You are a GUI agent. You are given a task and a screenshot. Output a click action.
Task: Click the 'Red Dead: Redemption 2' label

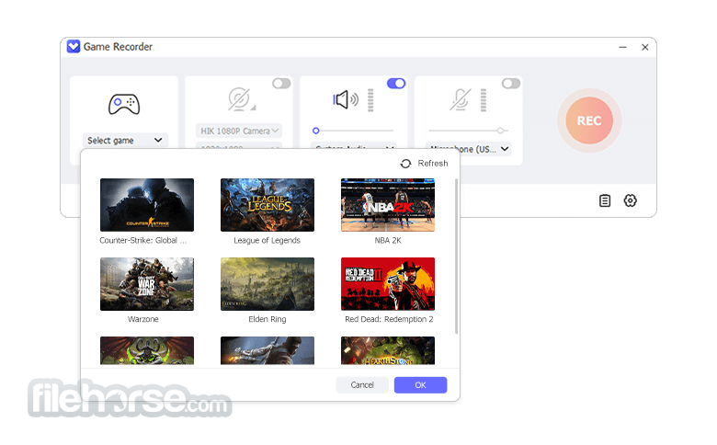pyautogui.click(x=389, y=319)
